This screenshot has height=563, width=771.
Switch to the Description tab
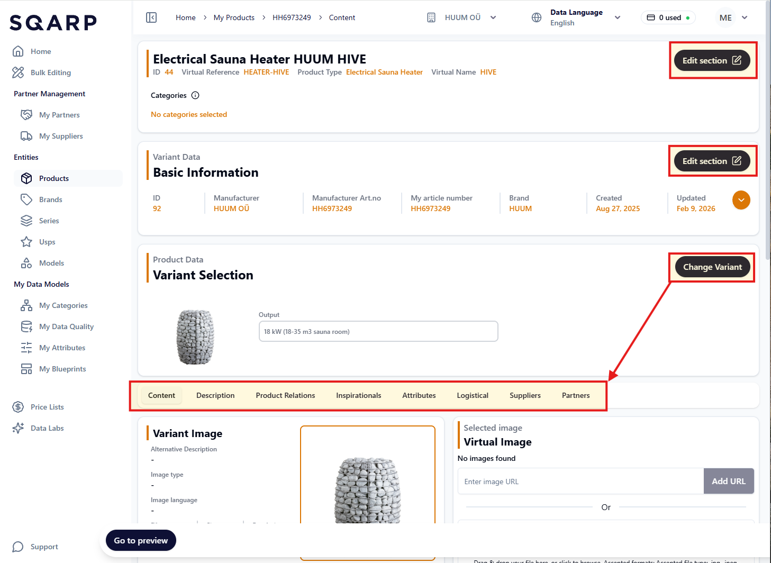(215, 395)
